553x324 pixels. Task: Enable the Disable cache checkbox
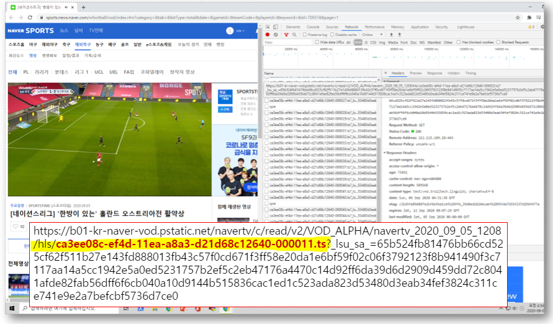pos(332,35)
